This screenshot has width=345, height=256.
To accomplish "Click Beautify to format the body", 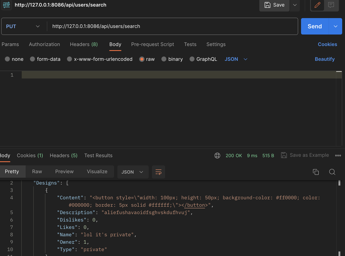I will click(324, 59).
